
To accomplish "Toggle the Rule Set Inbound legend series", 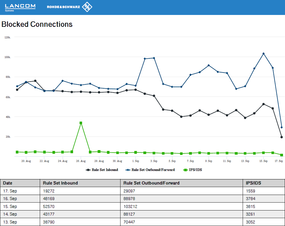I will tap(102, 170).
